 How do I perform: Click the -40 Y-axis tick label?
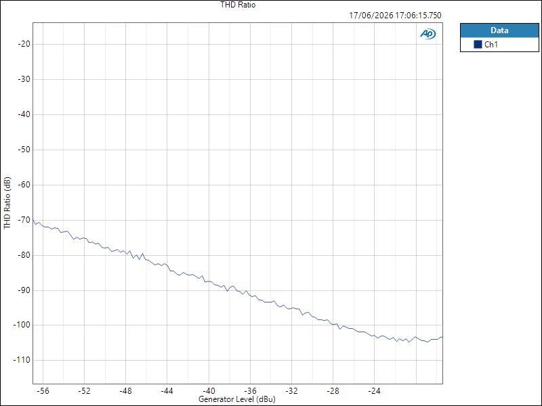click(24, 114)
